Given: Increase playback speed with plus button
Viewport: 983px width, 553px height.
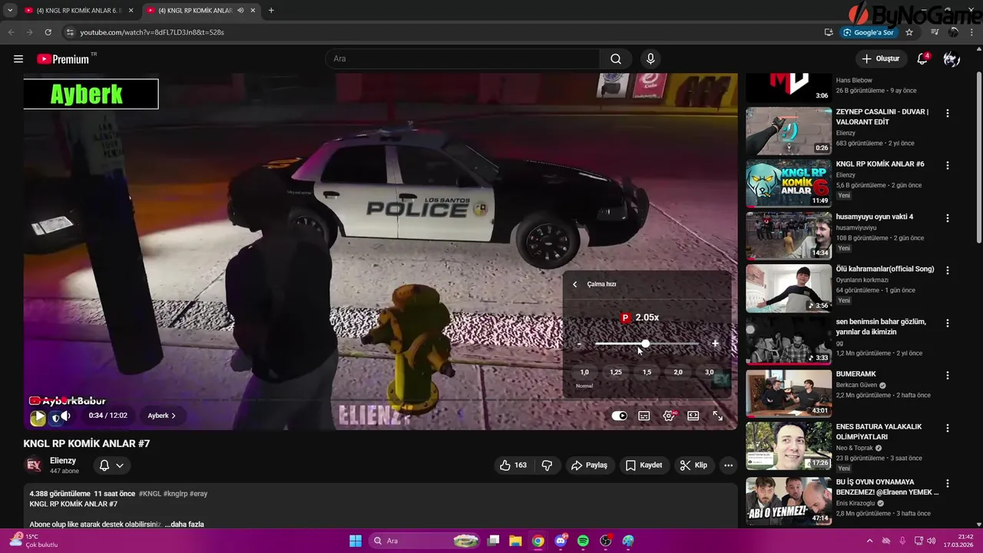Looking at the screenshot, I should (715, 344).
